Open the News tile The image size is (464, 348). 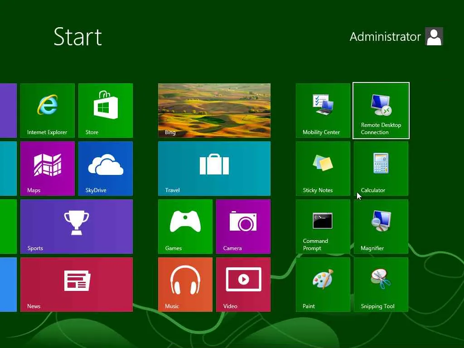click(76, 285)
